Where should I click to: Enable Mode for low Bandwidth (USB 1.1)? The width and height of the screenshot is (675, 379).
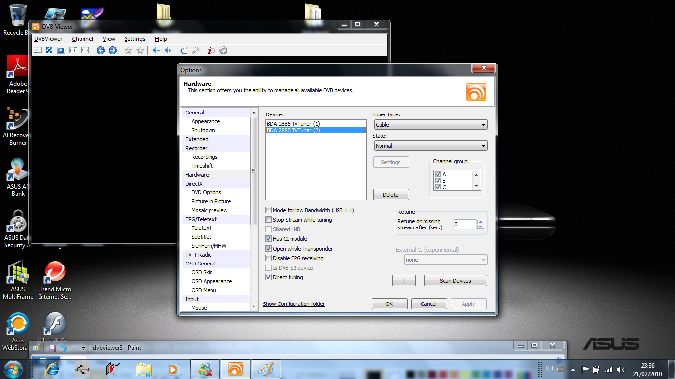pos(269,210)
